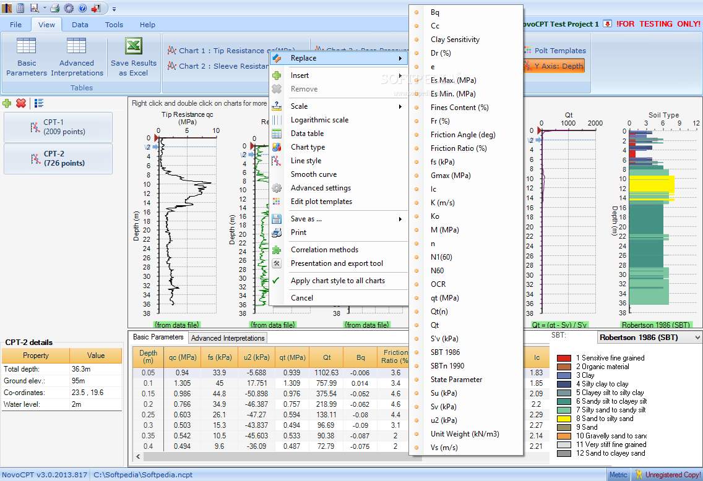Click the Line style icon in context menu

(277, 161)
